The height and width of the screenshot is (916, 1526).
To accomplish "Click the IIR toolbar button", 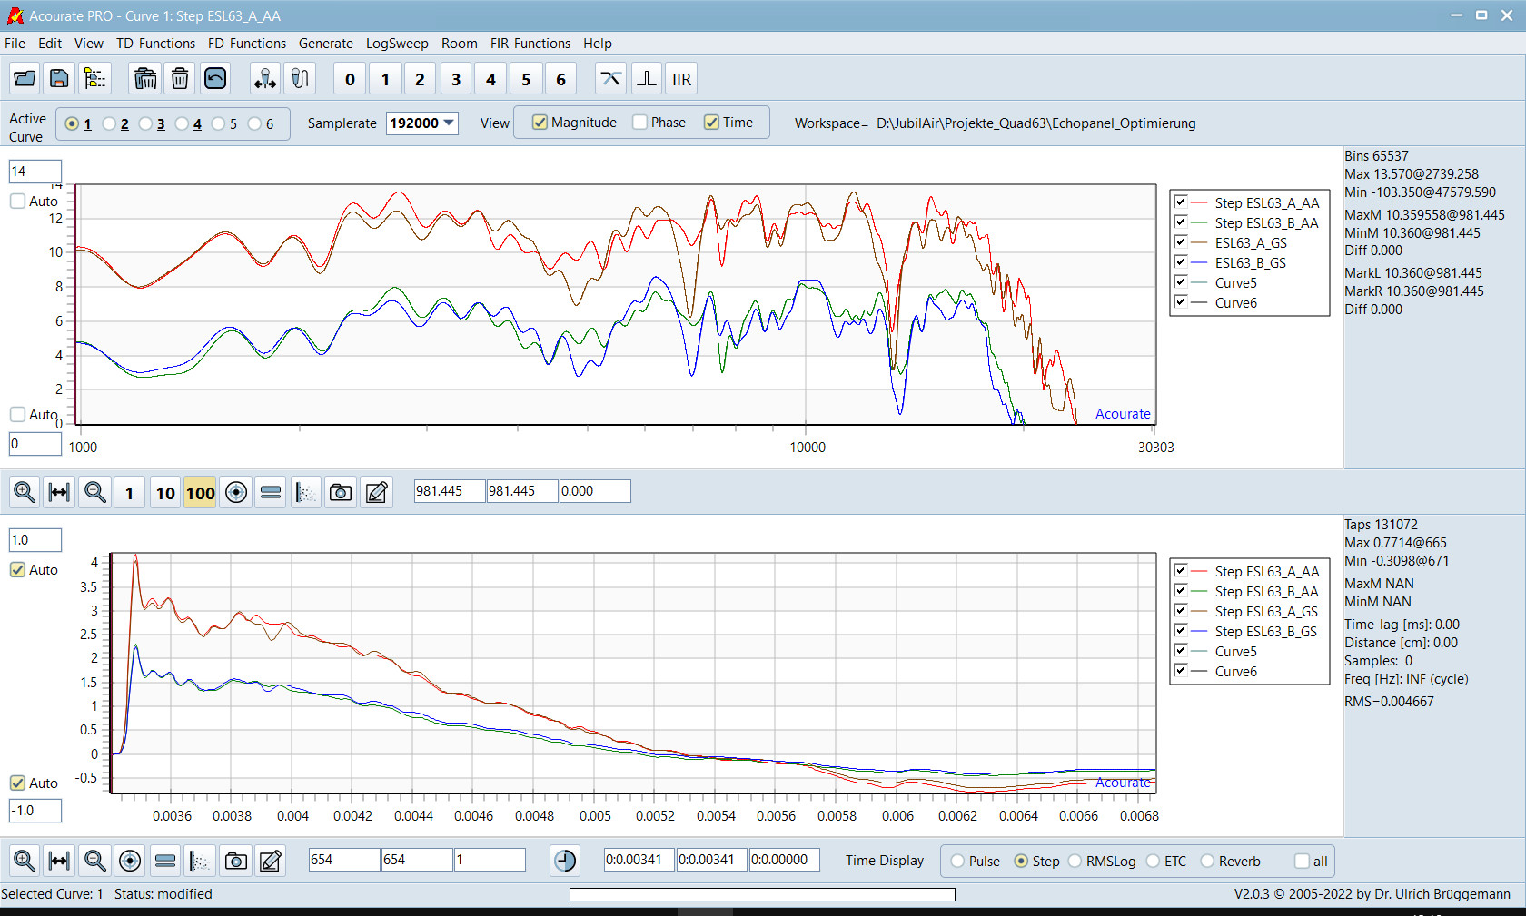I will point(681,79).
